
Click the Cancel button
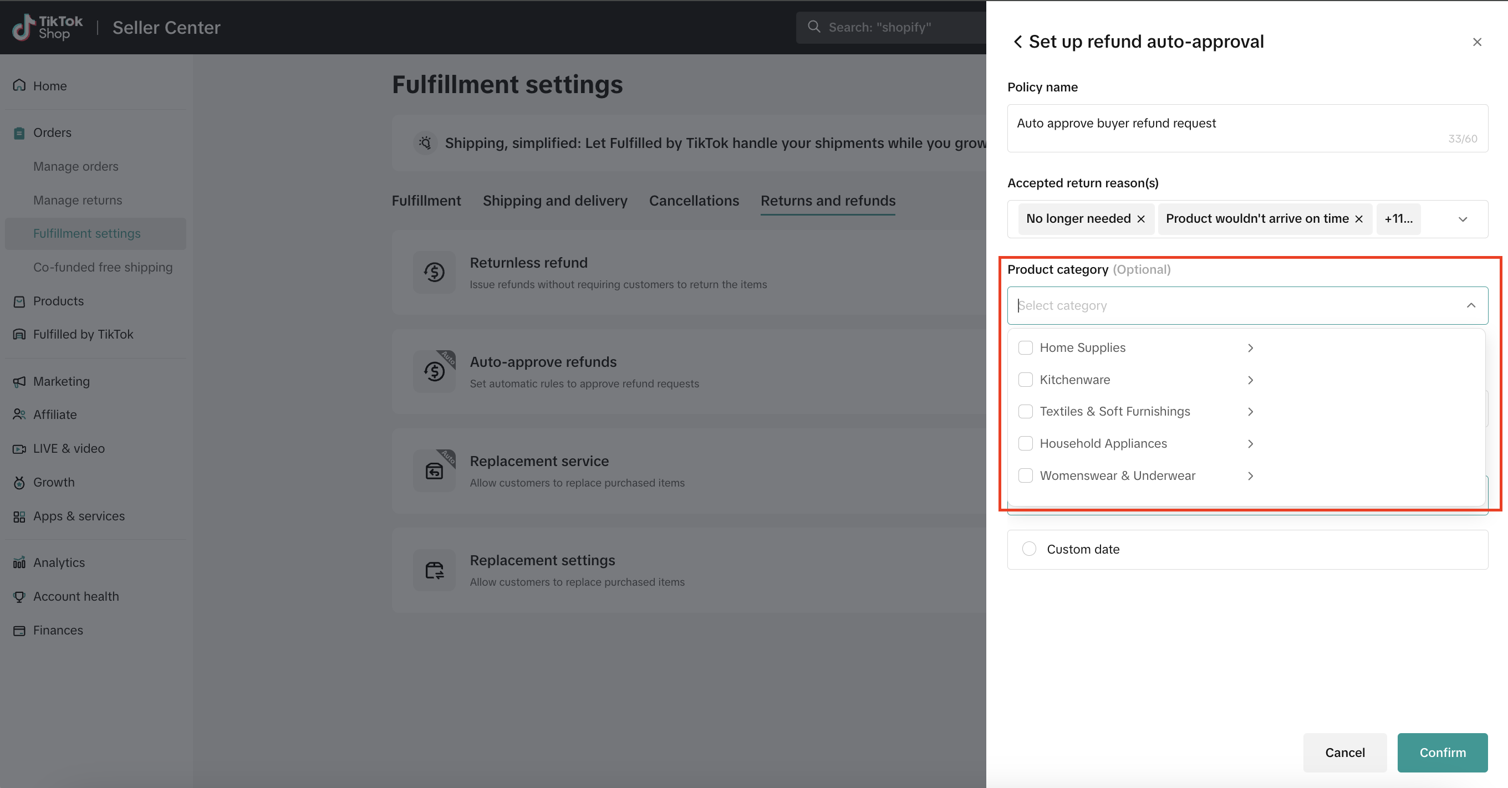[1344, 753]
